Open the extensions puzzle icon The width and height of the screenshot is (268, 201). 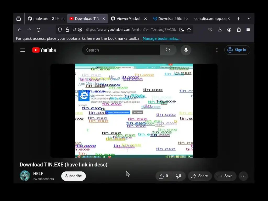point(239,30)
